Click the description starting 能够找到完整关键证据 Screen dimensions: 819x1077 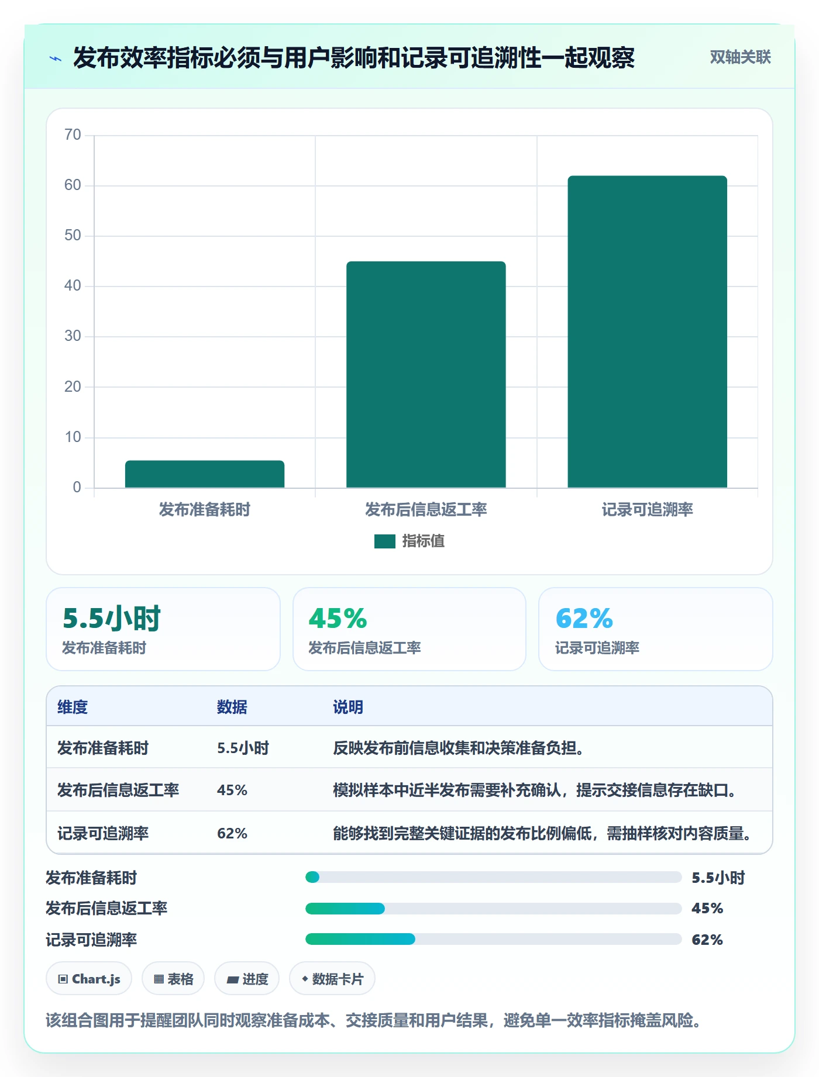point(542,834)
